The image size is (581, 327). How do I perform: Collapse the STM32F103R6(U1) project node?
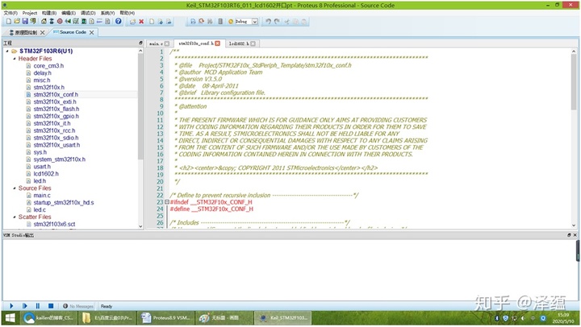7,51
